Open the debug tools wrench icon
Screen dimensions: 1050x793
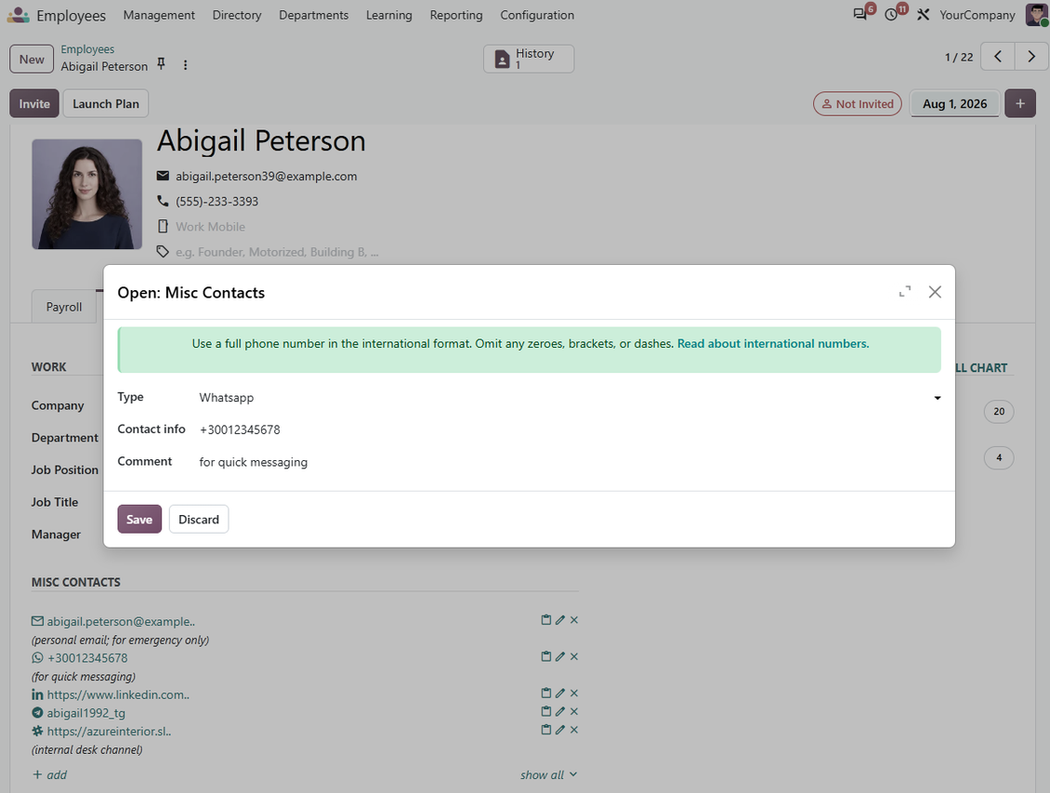point(924,15)
